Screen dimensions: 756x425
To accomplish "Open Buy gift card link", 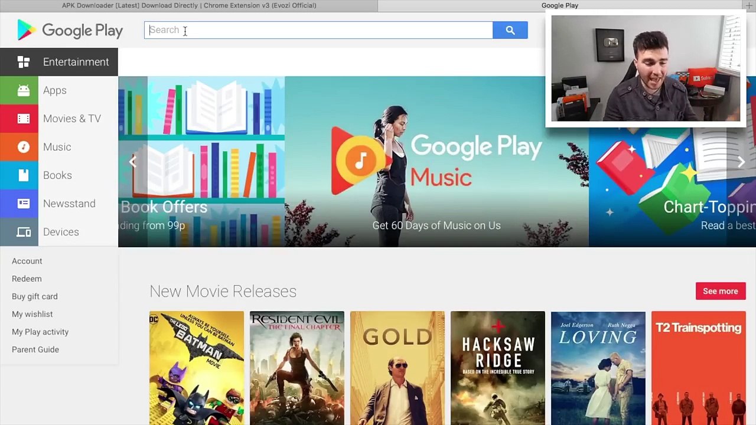I will pos(35,296).
